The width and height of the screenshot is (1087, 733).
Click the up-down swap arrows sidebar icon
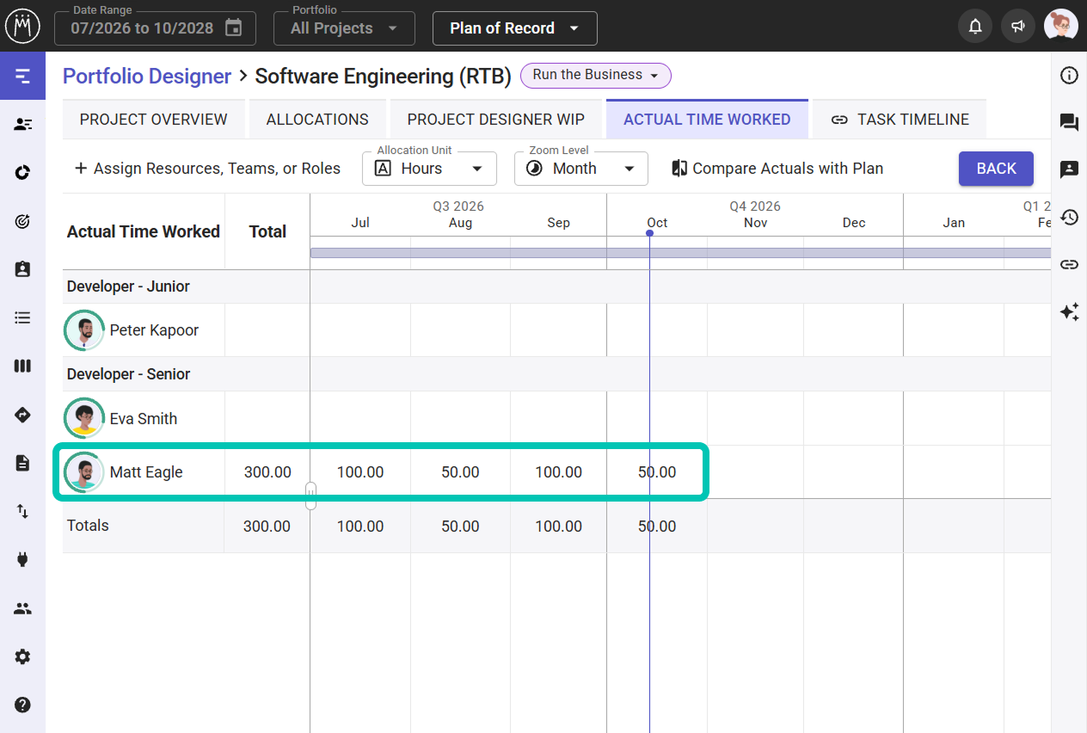(x=22, y=511)
